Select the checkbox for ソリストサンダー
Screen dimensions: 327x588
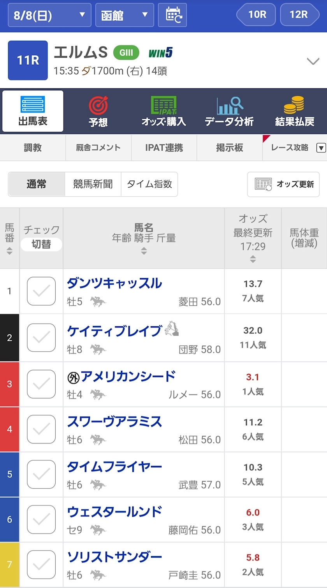(x=41, y=564)
